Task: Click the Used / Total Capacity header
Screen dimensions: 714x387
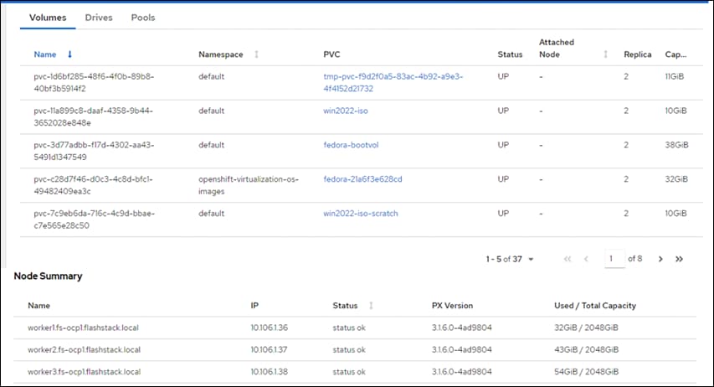Action: click(x=595, y=306)
